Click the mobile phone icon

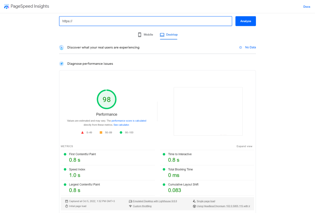(x=140, y=35)
